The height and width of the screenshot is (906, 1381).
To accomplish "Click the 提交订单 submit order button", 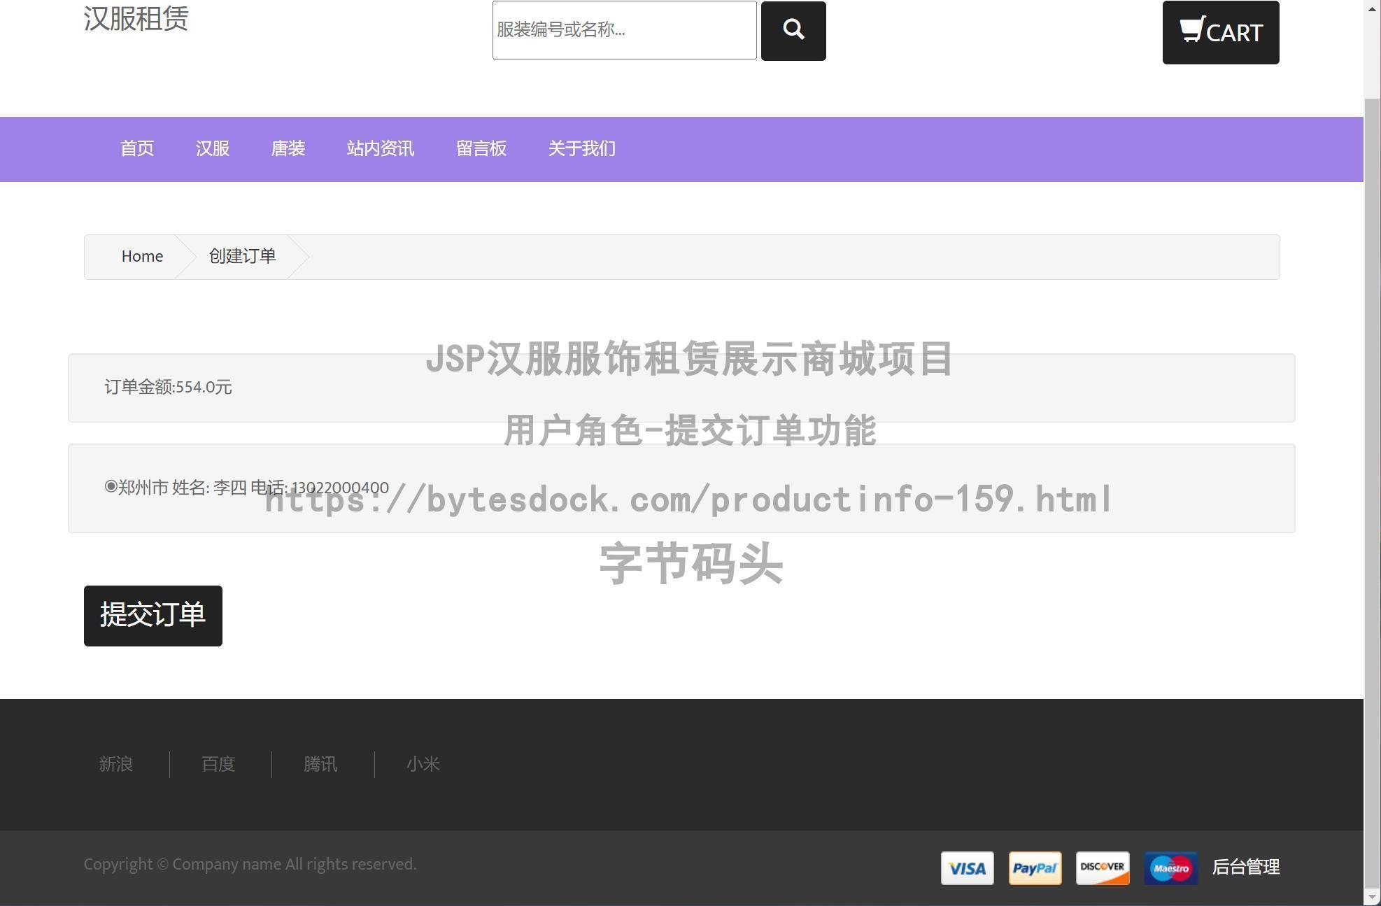I will pos(153,616).
